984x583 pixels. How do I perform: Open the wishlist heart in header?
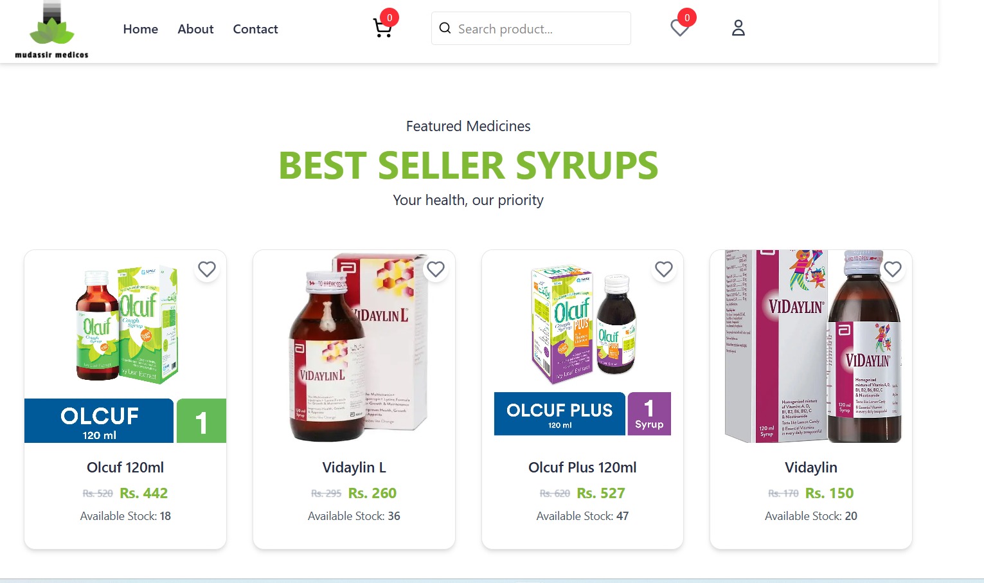point(680,28)
